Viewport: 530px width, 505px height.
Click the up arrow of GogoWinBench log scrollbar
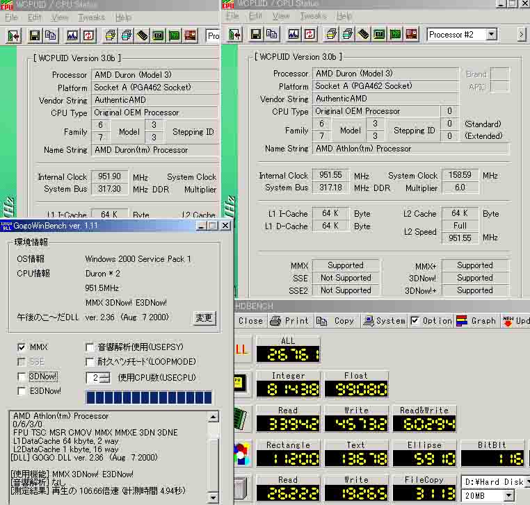213,417
